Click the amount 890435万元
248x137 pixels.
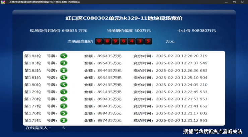tap(109, 99)
